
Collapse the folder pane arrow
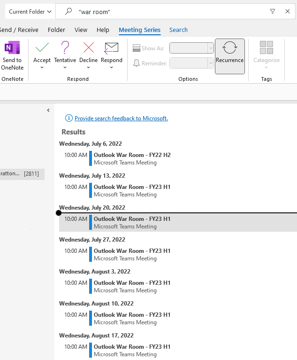(48, 110)
